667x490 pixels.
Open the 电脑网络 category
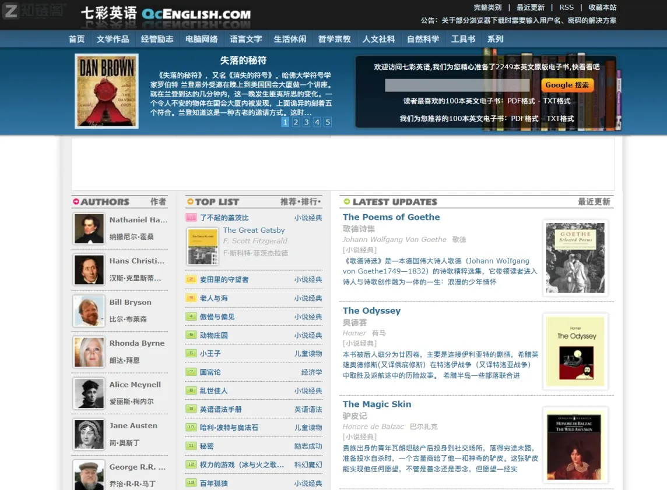point(201,39)
